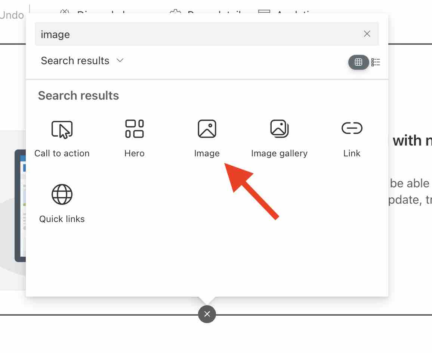The height and width of the screenshot is (353, 432).
Task: Select Undo in the top-left bar
Action: tap(11, 15)
